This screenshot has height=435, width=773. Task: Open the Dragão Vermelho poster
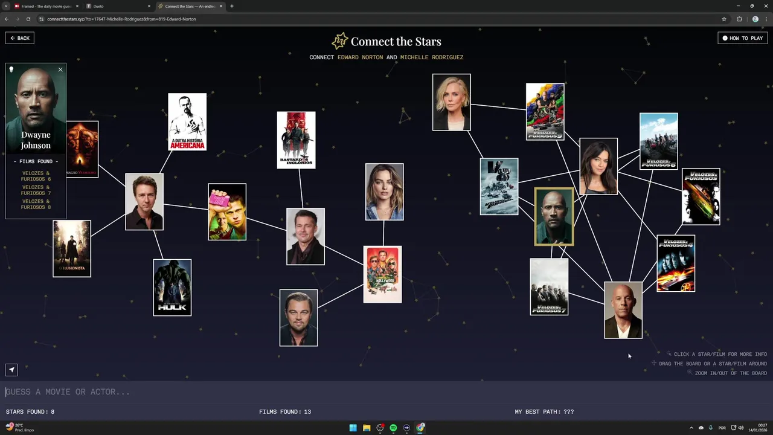click(x=82, y=149)
